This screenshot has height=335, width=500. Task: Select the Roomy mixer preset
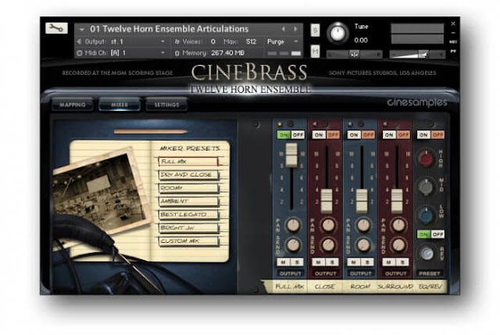[x=188, y=188]
